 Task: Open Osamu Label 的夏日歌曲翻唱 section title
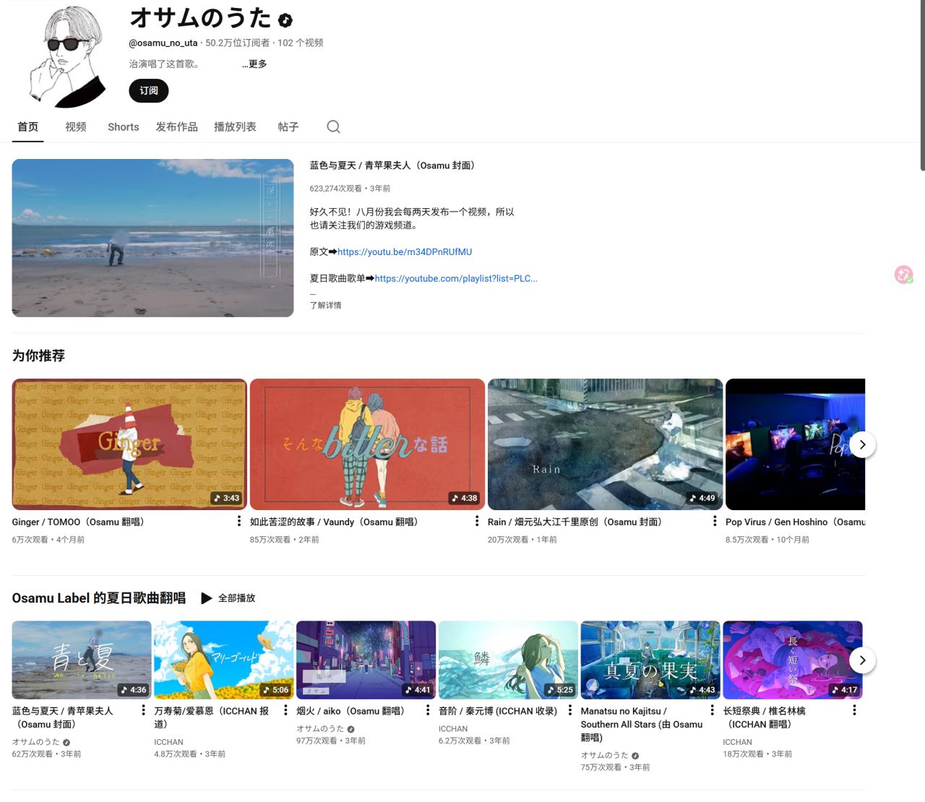tap(99, 598)
